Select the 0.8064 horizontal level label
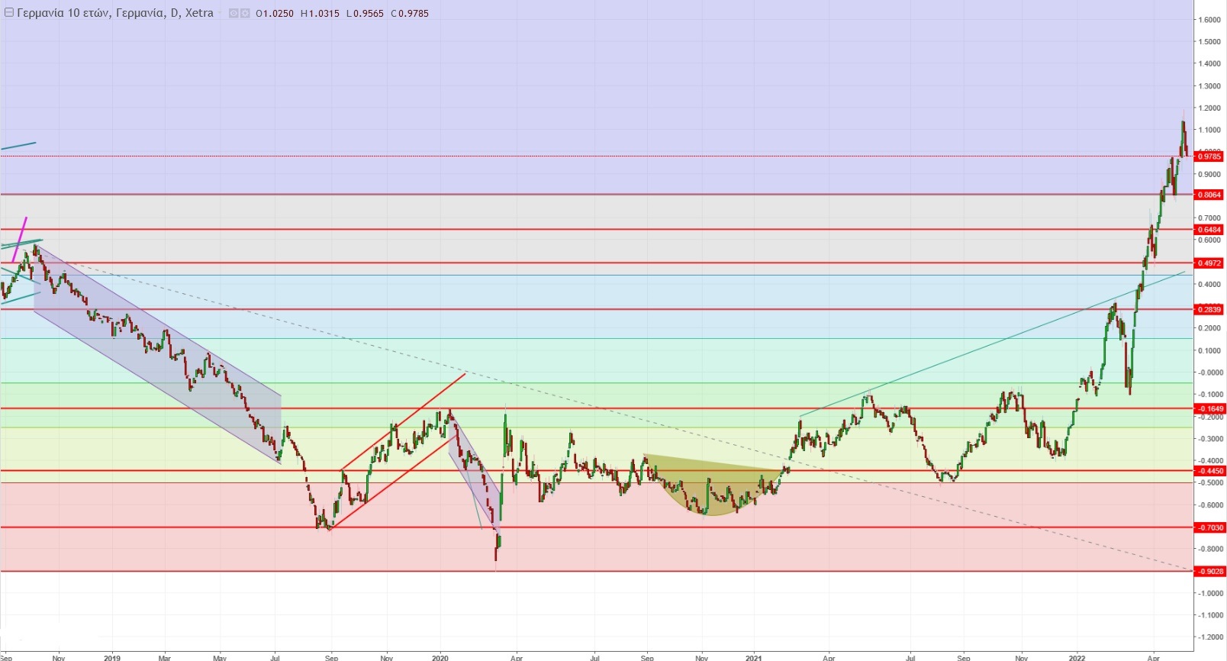 [x=1209, y=195]
